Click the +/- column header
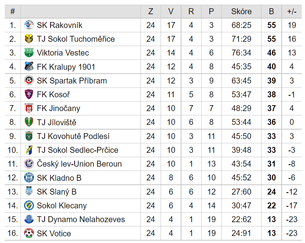 (x=292, y=11)
